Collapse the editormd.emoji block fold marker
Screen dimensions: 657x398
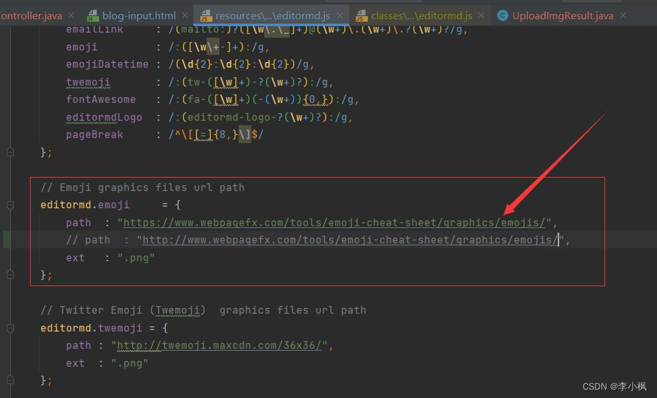point(10,205)
